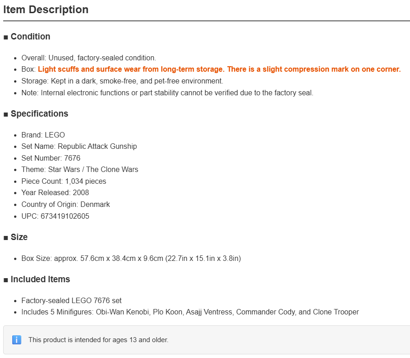410x358 pixels.
Task: Click the Set Number 7676 line
Action: pos(51,158)
